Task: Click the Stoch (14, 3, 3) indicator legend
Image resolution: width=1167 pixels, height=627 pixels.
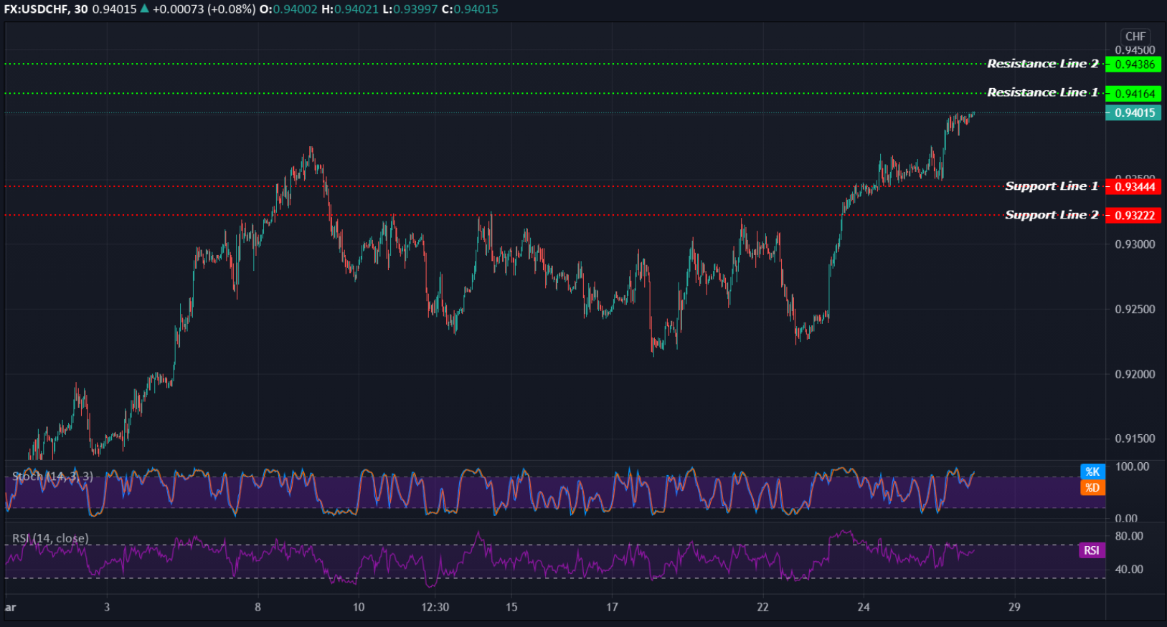Action: tap(52, 476)
